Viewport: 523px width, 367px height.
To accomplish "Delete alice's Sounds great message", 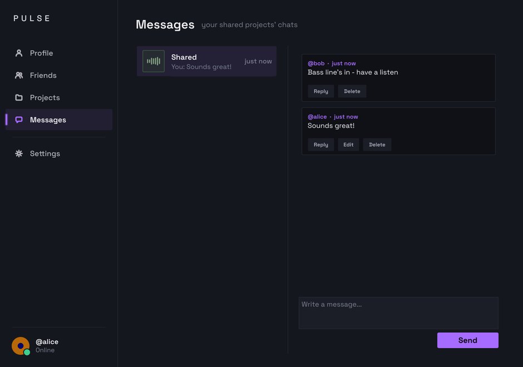I will tap(377, 145).
